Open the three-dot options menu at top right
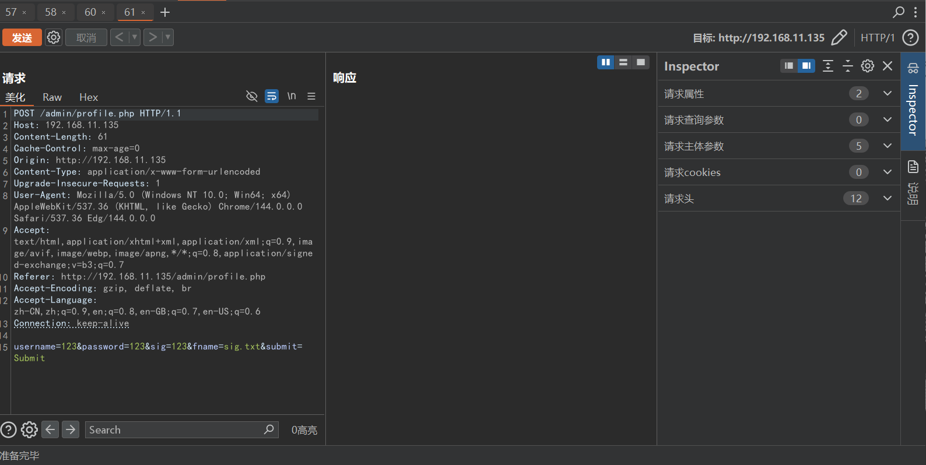 point(916,12)
